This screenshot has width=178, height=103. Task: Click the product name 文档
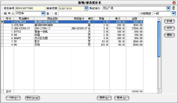pos(37,45)
